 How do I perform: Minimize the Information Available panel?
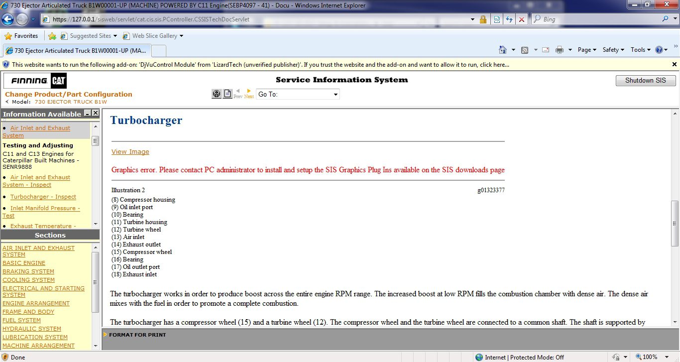point(87,114)
